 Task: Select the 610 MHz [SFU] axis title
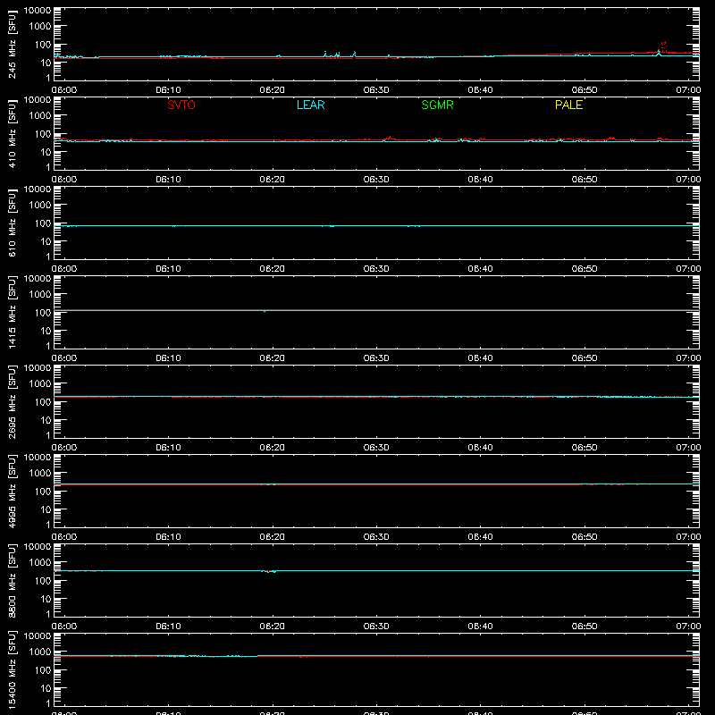pos(13,223)
